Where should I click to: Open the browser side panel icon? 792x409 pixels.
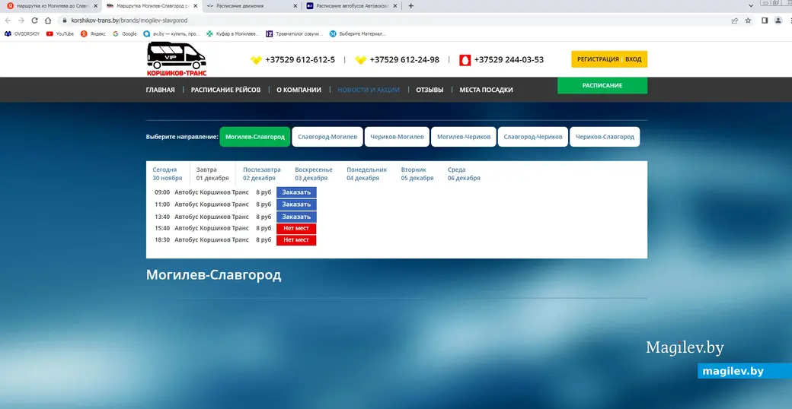[764, 21]
